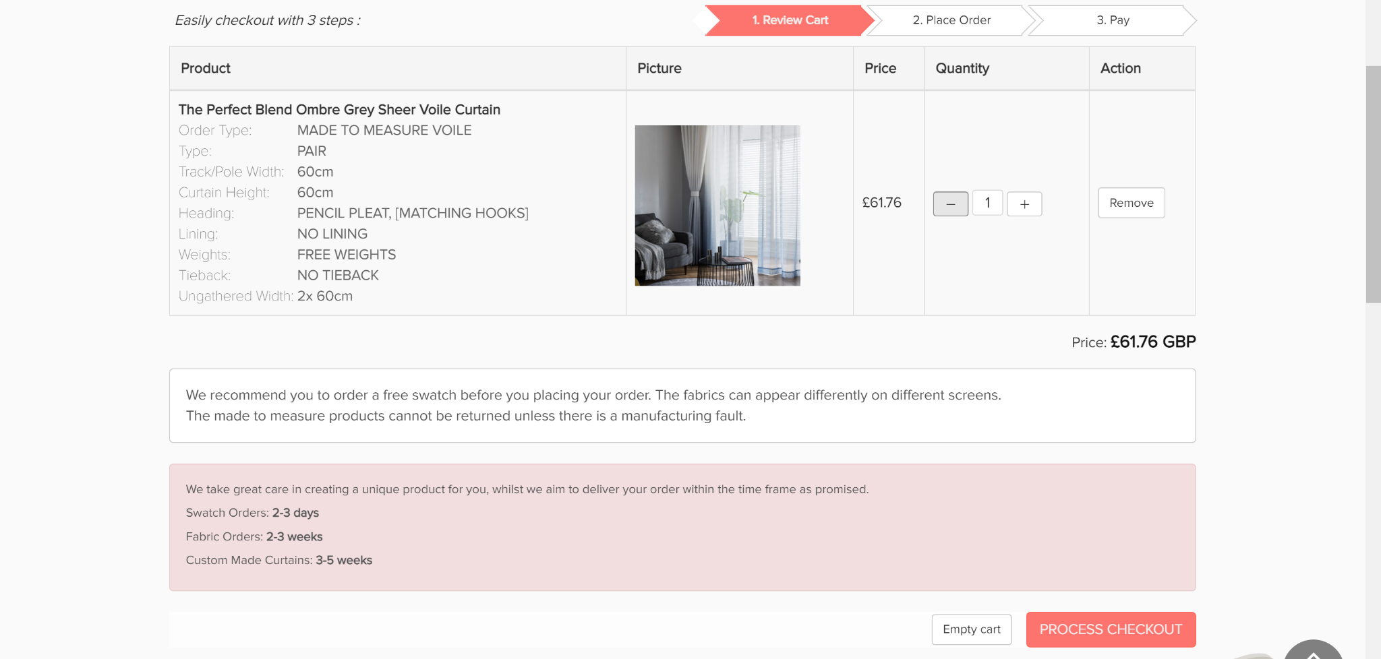This screenshot has width=1381, height=659.
Task: Jump to the 3. Pay step
Action: [1112, 20]
